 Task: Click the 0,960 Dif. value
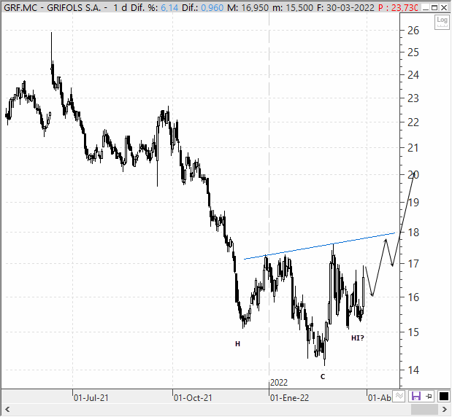tap(212, 8)
